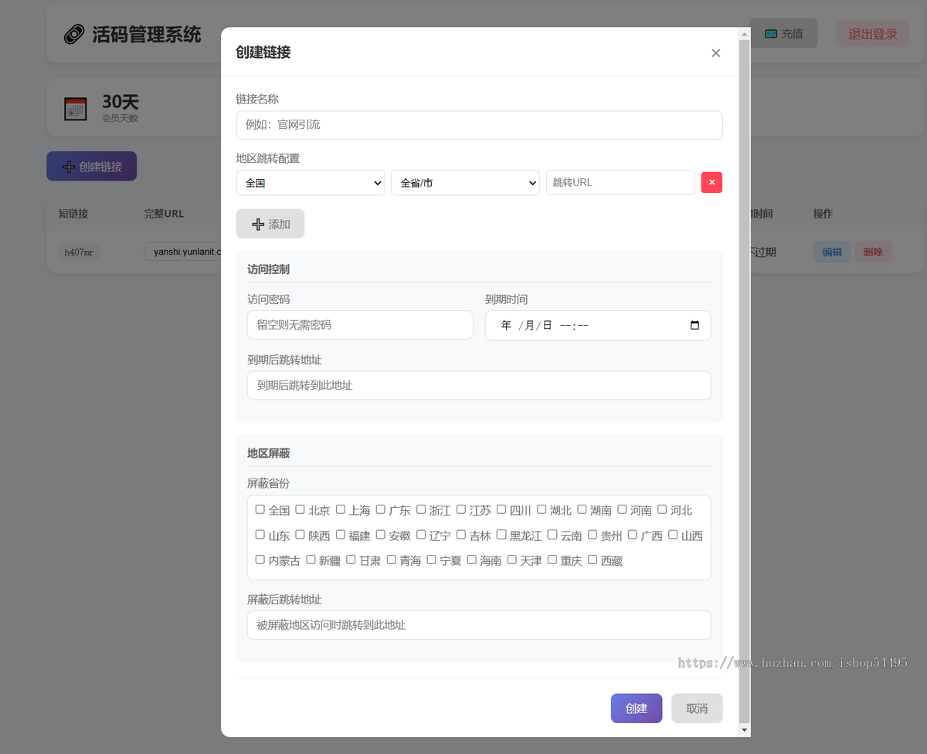Check the 全国 block checkbox

pyautogui.click(x=260, y=509)
